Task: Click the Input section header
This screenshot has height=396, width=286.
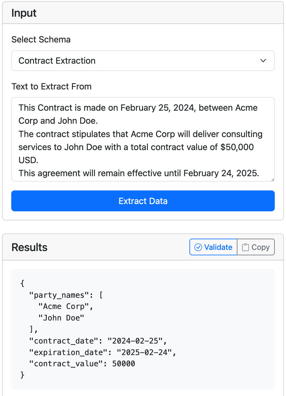Action: [x=24, y=13]
